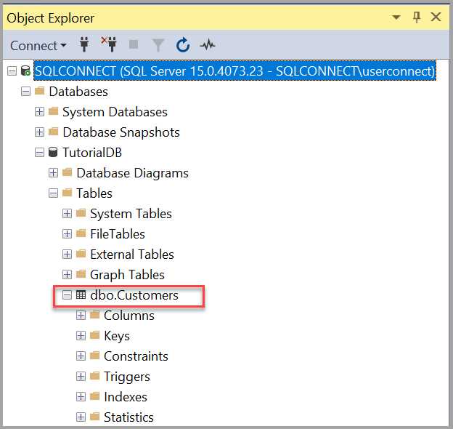
Task: Select Graph Tables label
Action: coord(127,275)
